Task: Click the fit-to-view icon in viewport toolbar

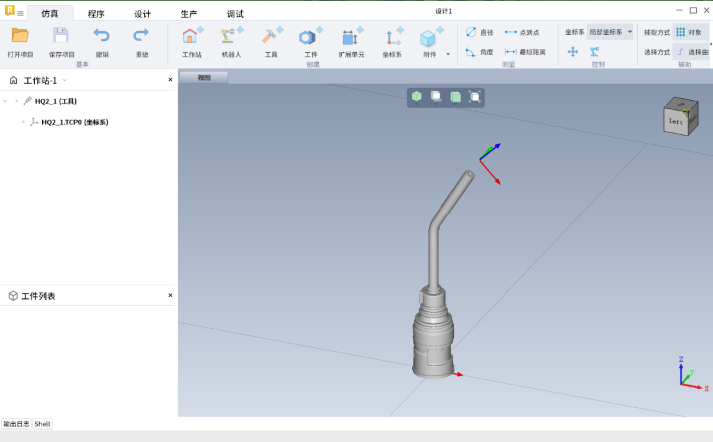Action: coord(475,96)
